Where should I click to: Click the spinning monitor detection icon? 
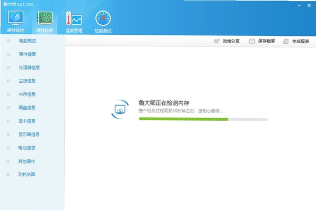tap(120, 109)
